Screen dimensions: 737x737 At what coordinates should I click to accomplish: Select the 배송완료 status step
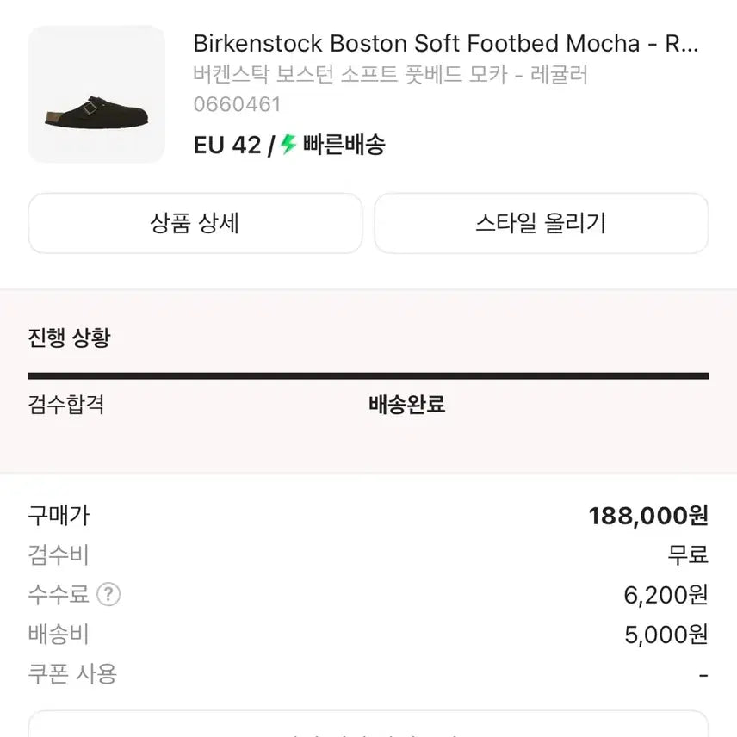pyautogui.click(x=406, y=404)
